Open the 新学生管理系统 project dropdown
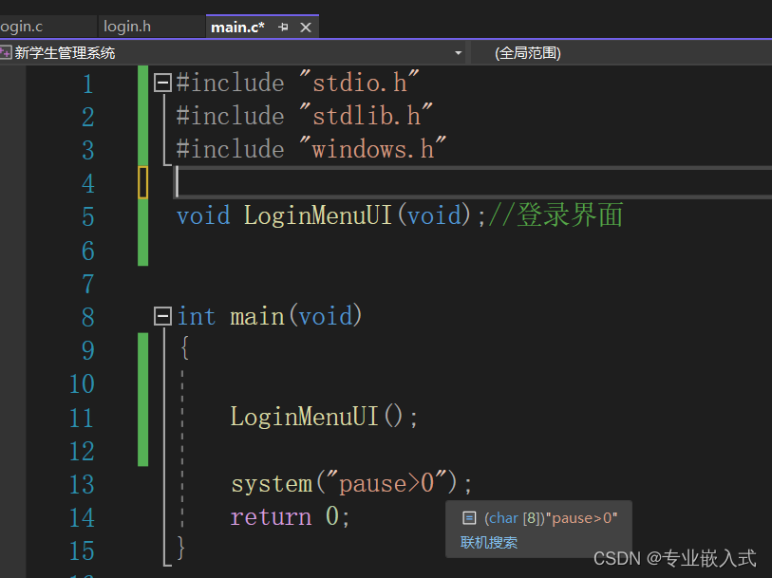 [458, 52]
